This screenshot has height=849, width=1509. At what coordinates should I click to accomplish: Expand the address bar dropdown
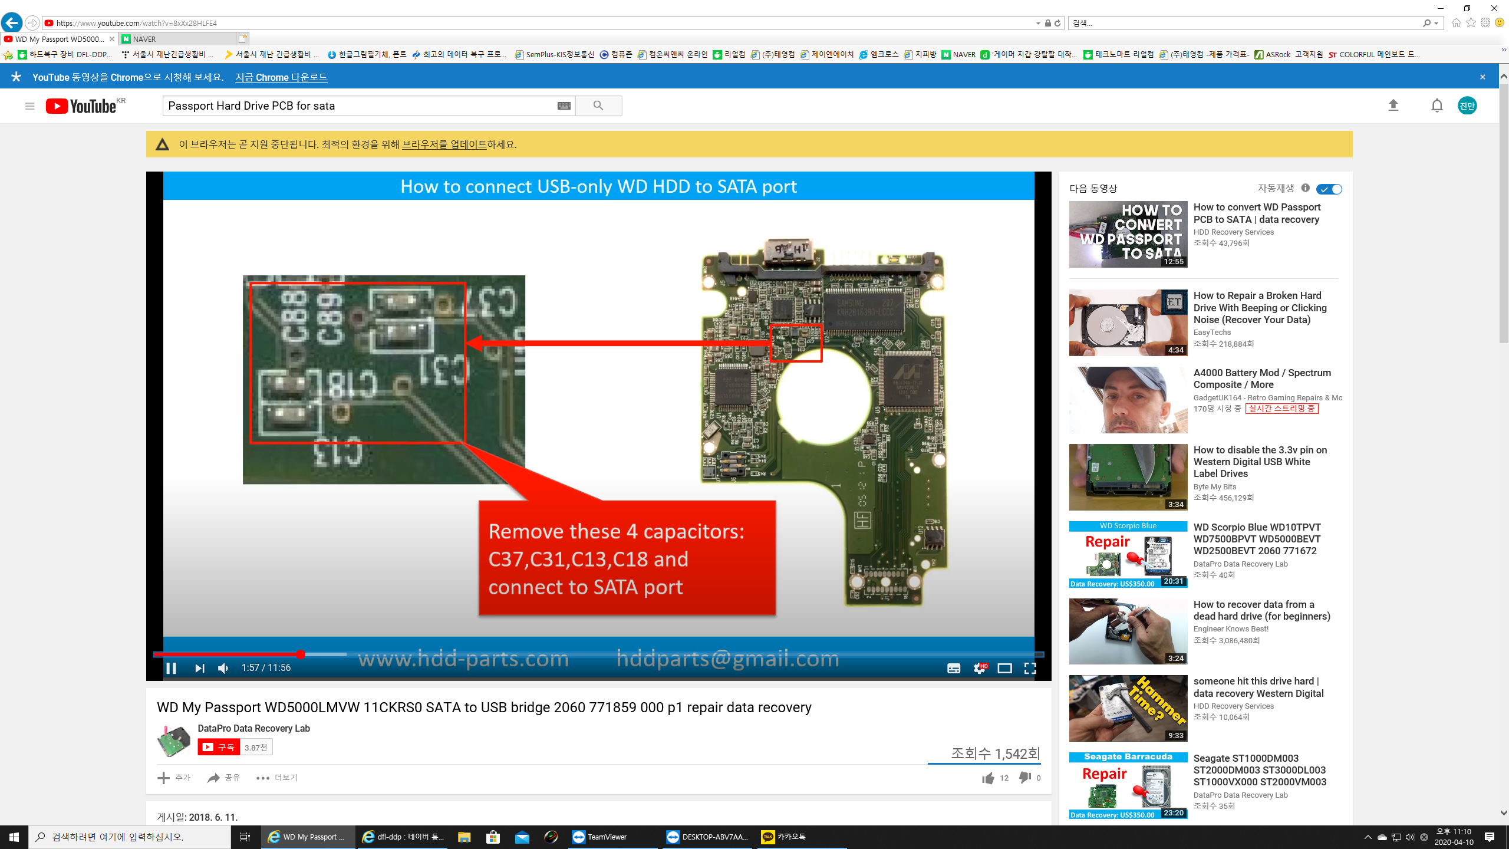1038,23
